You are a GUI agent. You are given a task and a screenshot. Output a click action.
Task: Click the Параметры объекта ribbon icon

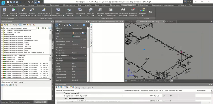[x=23, y=10]
